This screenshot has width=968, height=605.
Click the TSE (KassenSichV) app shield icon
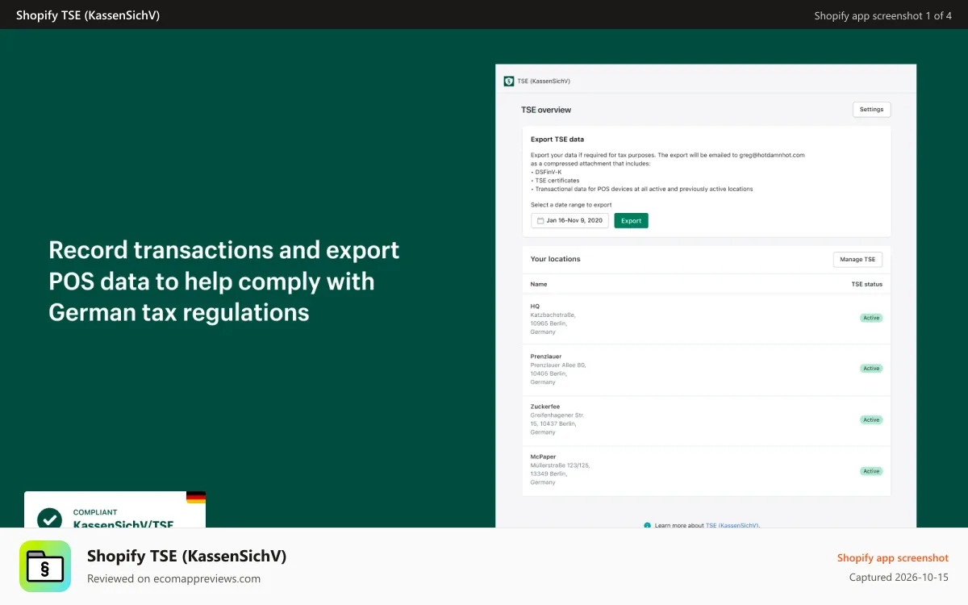[509, 81]
